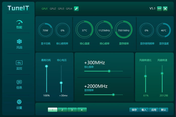Select profile slot 3
The height and width of the screenshot is (117, 176).
pos(72,110)
